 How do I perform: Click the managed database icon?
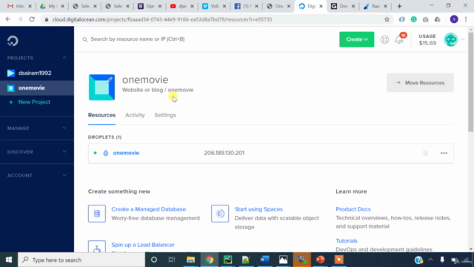click(97, 214)
